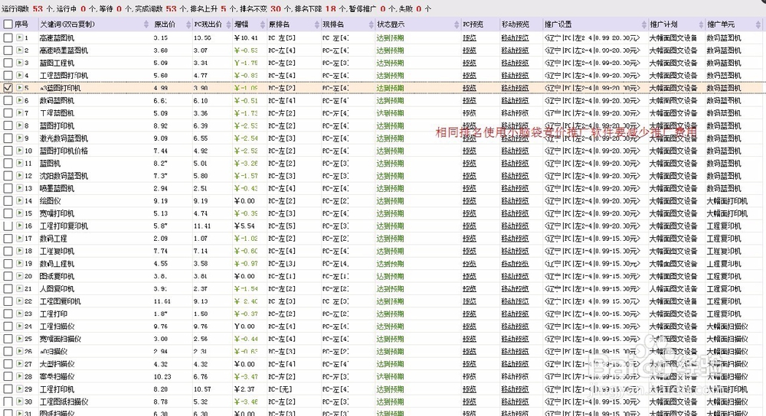Click the play icon in row 11

tap(20, 164)
